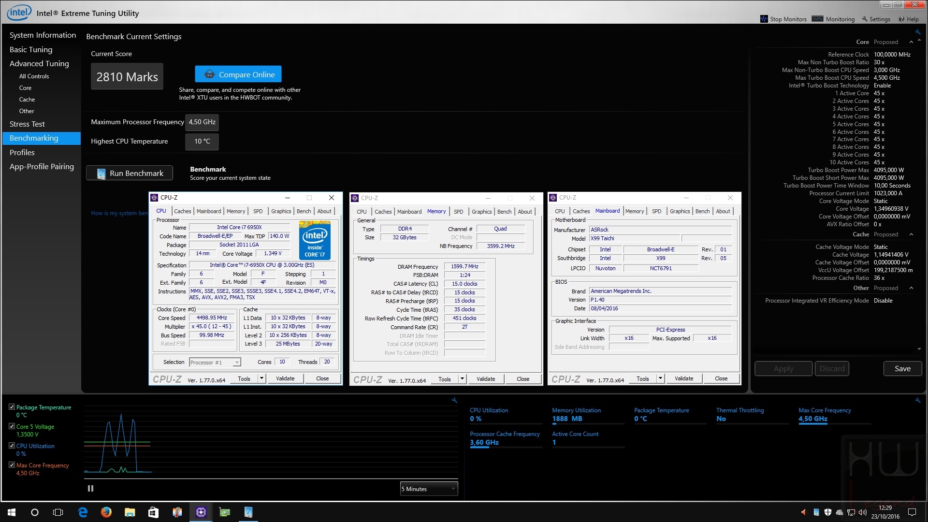
Task: Switch to Intel XTU blue taskbar icon
Action: click(248, 512)
